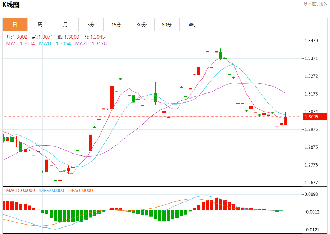Click the MA5 indicator label
Image resolution: width=330 pixels, height=234 pixels.
pyautogui.click(x=20, y=43)
